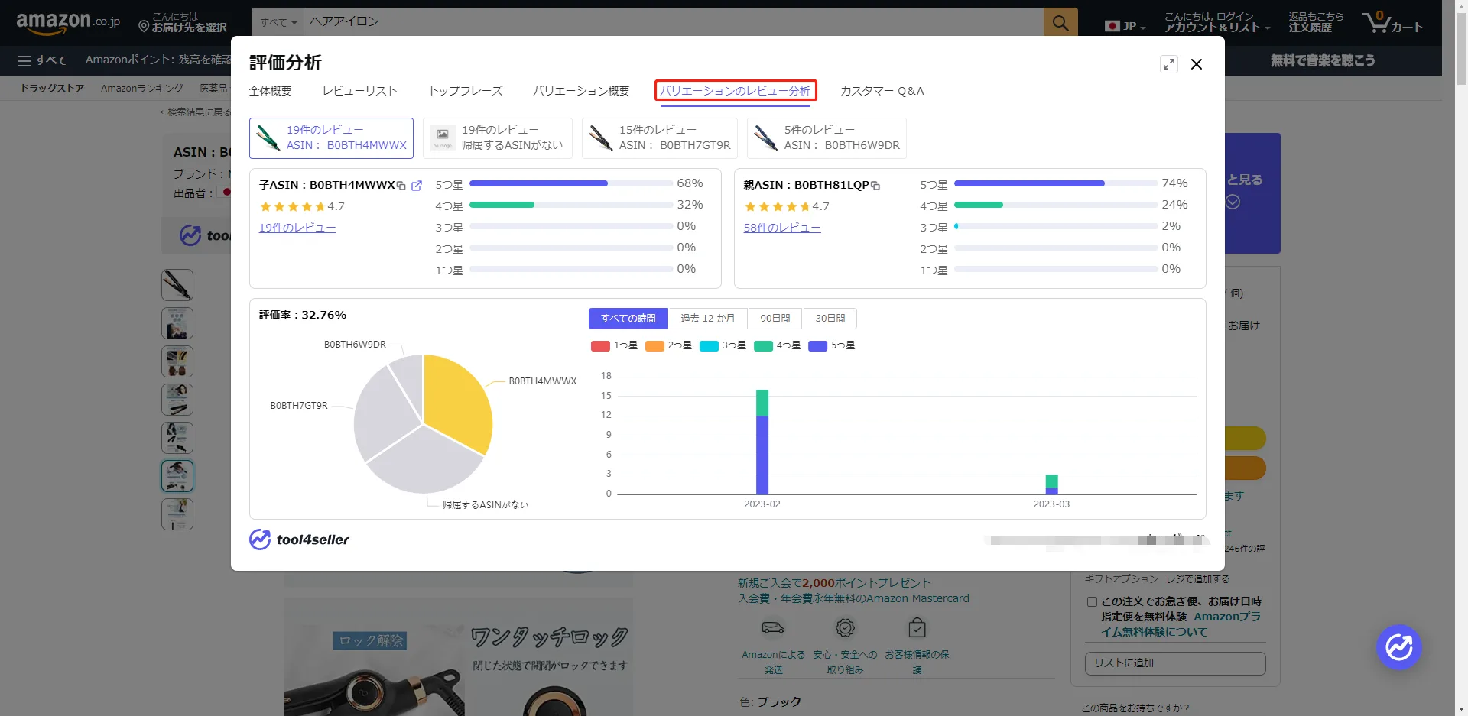1468x716 pixels.
Task: Open the すべて search category dropdown
Action: (278, 22)
